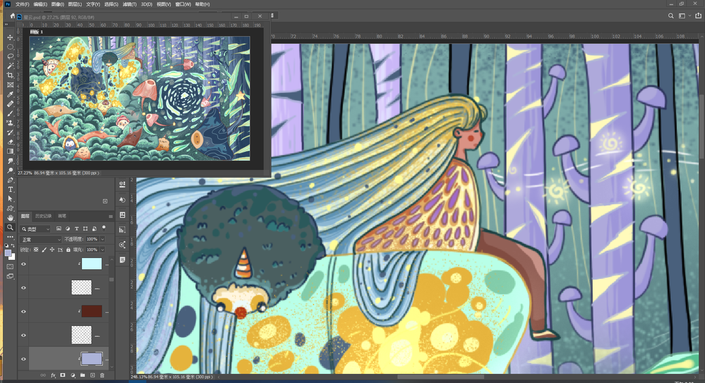
Task: Toggle lock all padlock icon
Action: pyautogui.click(x=68, y=250)
